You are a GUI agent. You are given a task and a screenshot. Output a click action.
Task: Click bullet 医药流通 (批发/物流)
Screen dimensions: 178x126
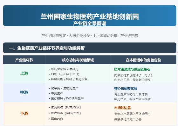(65, 107)
